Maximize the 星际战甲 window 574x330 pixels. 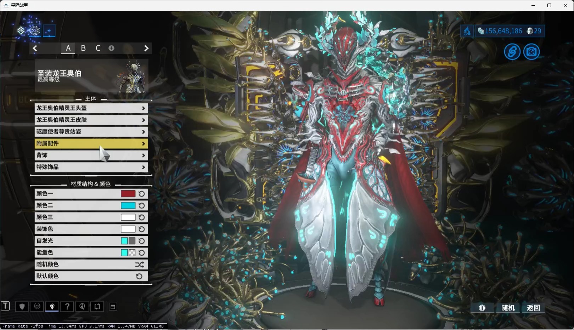point(549,5)
